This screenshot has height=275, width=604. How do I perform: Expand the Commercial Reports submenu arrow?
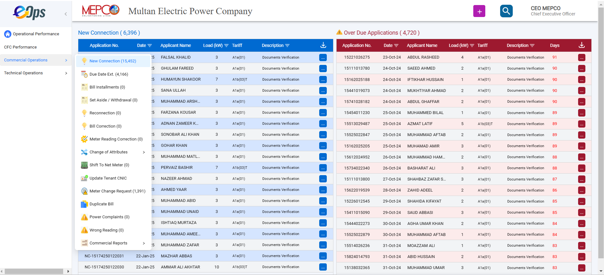pyautogui.click(x=144, y=243)
